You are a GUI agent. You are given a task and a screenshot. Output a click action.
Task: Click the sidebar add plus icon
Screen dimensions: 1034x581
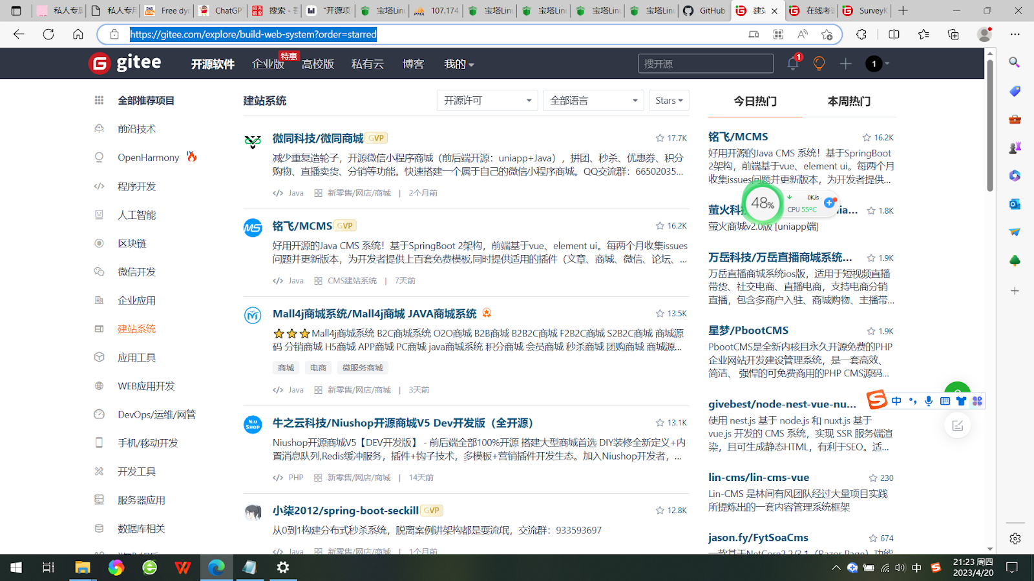coord(1015,291)
